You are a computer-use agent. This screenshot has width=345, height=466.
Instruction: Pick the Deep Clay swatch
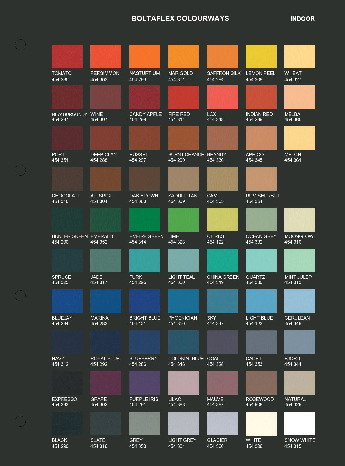click(106, 138)
